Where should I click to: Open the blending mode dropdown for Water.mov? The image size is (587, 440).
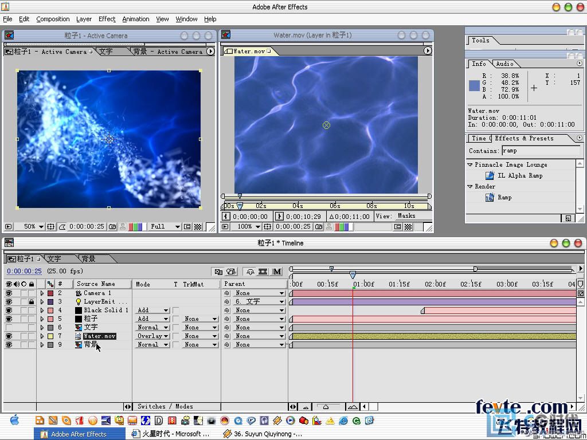(152, 336)
